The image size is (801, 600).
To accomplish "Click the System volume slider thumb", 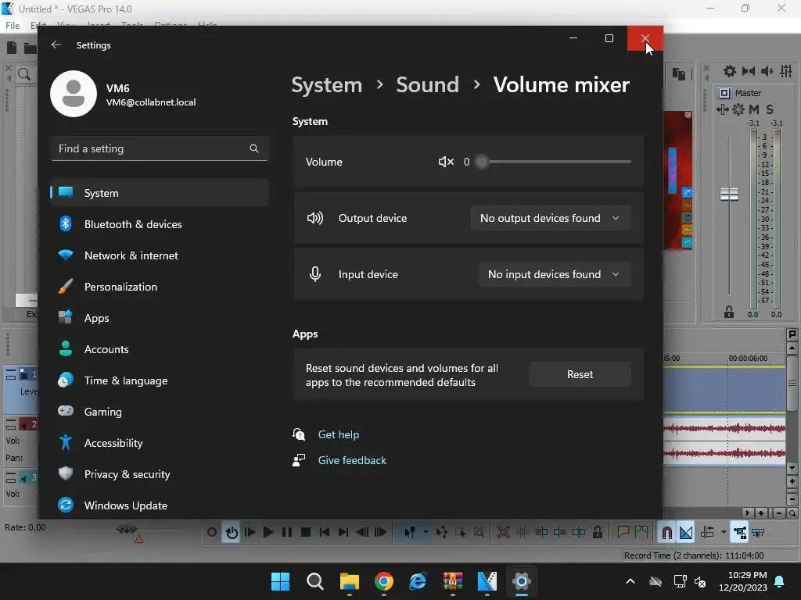I will pos(482,162).
